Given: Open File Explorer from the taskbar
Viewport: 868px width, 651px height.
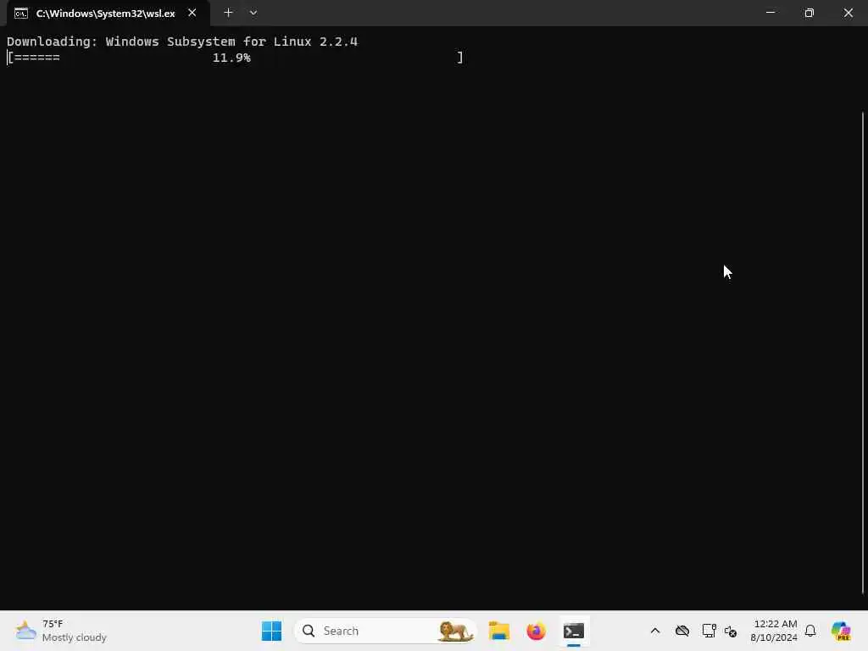Looking at the screenshot, I should tap(498, 631).
